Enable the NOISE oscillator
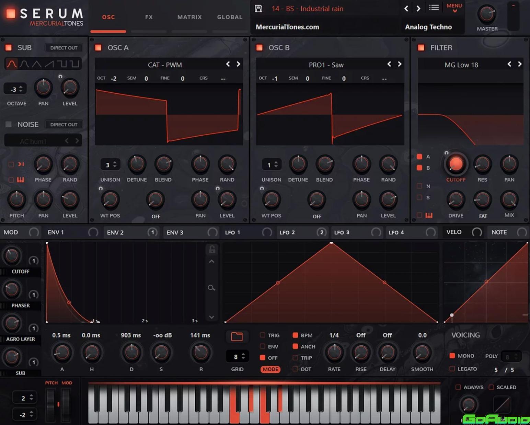Image resolution: width=530 pixels, height=425 pixels. (9, 124)
